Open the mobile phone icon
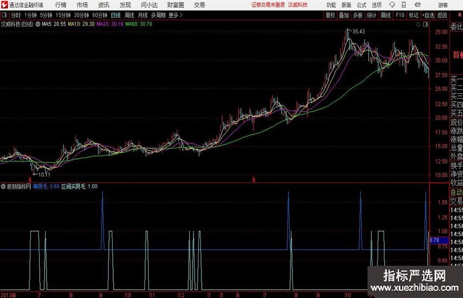Screen dimensions: 463x298 tap(404, 5)
